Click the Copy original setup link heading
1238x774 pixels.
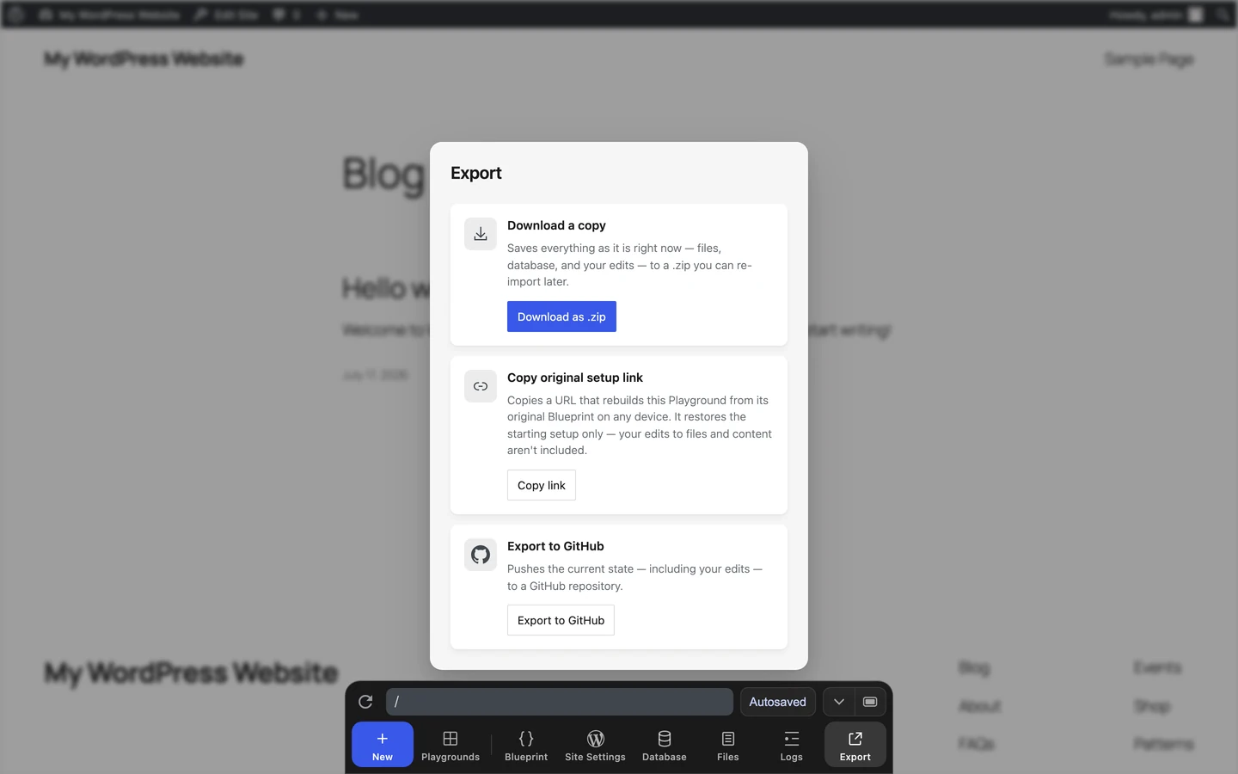575,378
